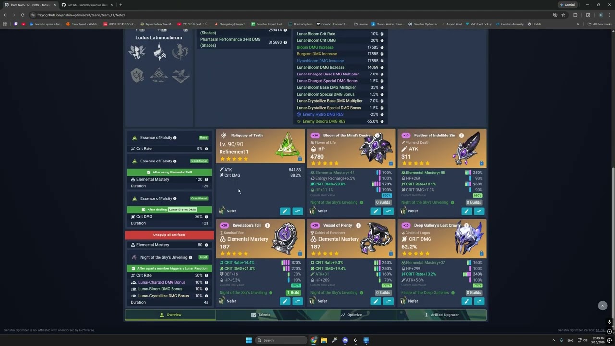This screenshot has height=346, width=615.
Task: Open Akasha System bookmark
Action: (x=300, y=24)
